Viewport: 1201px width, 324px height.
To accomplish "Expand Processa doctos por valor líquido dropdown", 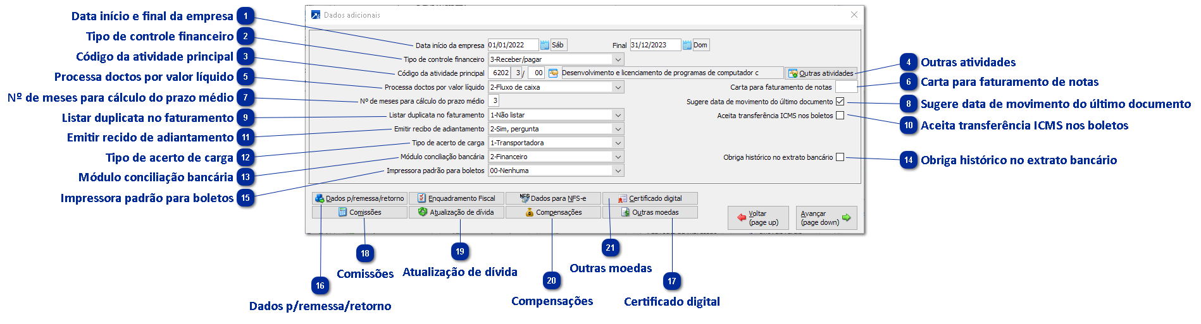I will coord(618,87).
